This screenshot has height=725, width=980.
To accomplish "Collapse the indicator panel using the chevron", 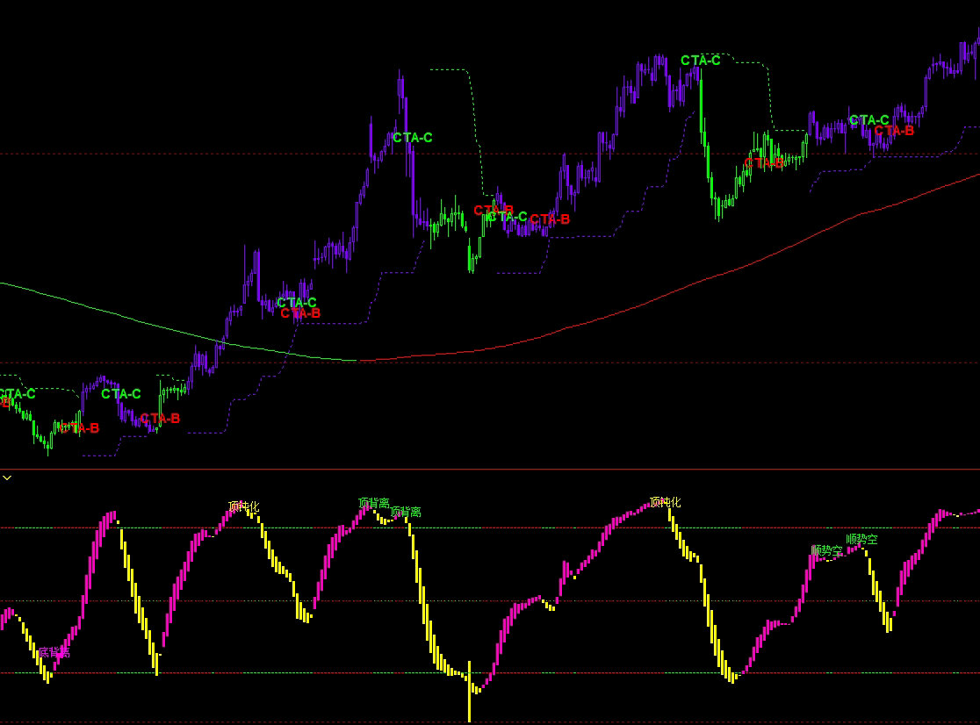I will tap(7, 477).
